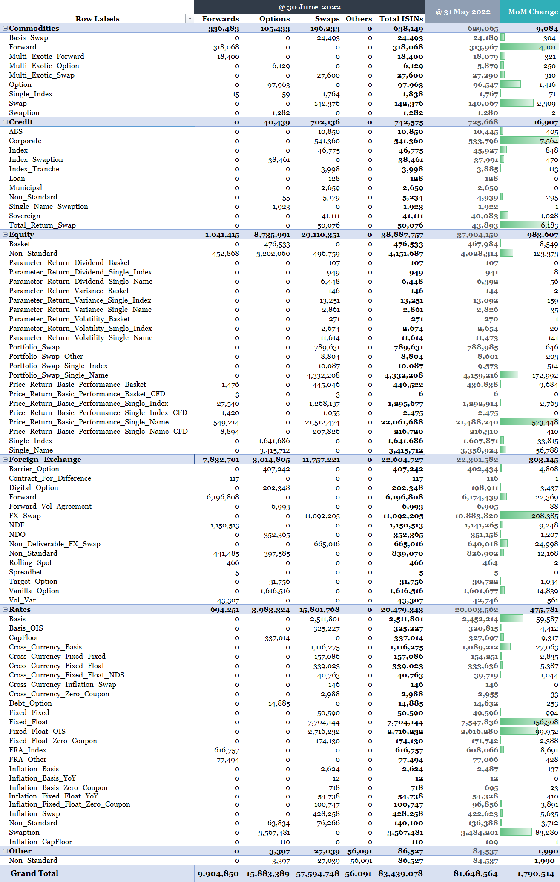This screenshot has height=882, width=560.
Task: Select the Inflation_Basis_YoY row label
Action: (42, 778)
